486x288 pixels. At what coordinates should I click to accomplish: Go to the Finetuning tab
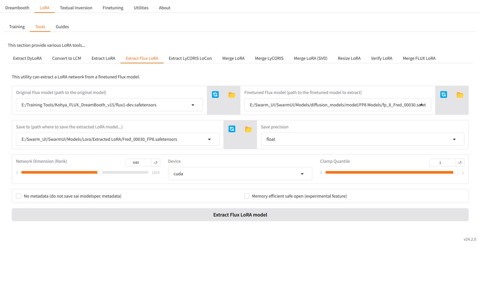click(x=113, y=8)
